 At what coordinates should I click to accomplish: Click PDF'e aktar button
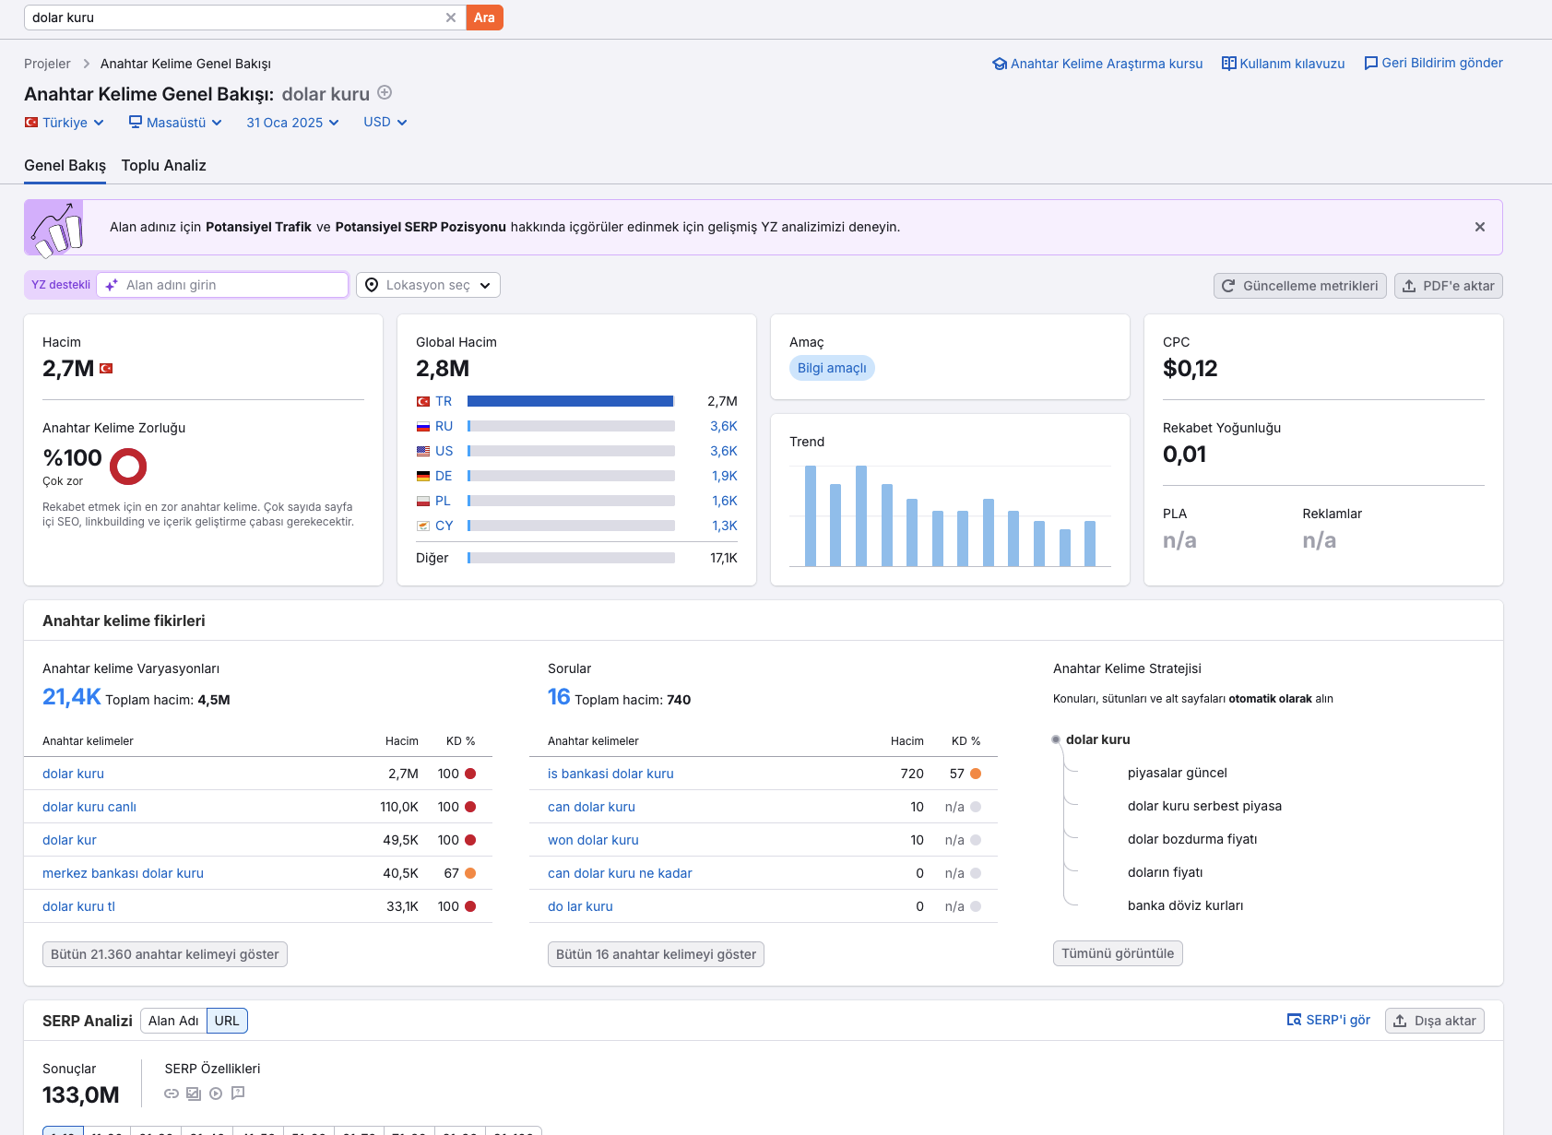(1448, 286)
